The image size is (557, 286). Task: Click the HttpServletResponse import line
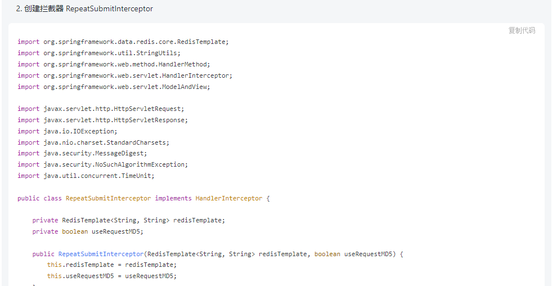[x=102, y=120]
